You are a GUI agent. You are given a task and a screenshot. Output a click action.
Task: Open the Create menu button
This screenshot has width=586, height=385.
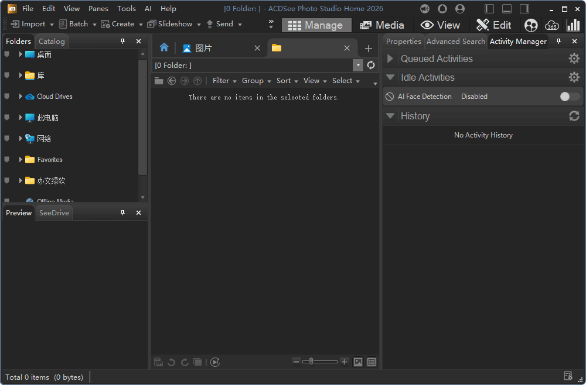coord(121,24)
